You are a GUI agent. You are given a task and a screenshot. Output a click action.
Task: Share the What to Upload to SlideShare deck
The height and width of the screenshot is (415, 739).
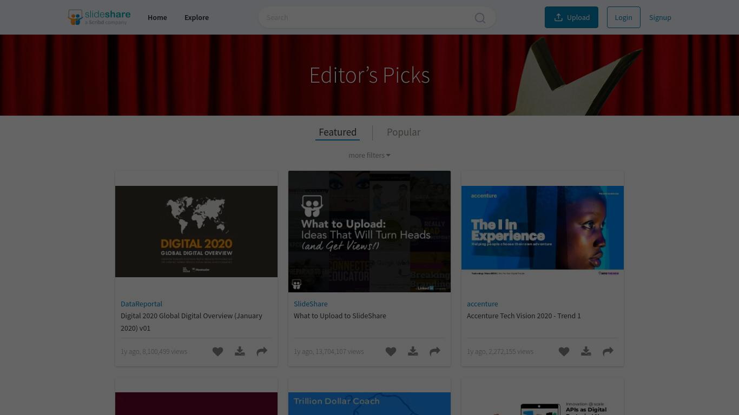click(x=435, y=352)
